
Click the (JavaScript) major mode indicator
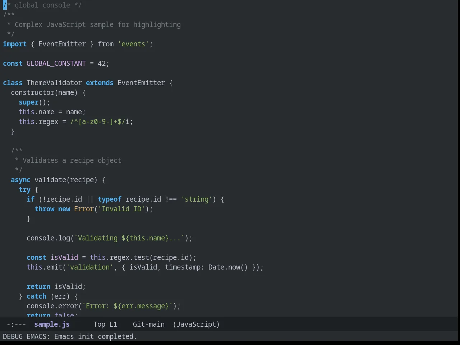tap(196, 324)
